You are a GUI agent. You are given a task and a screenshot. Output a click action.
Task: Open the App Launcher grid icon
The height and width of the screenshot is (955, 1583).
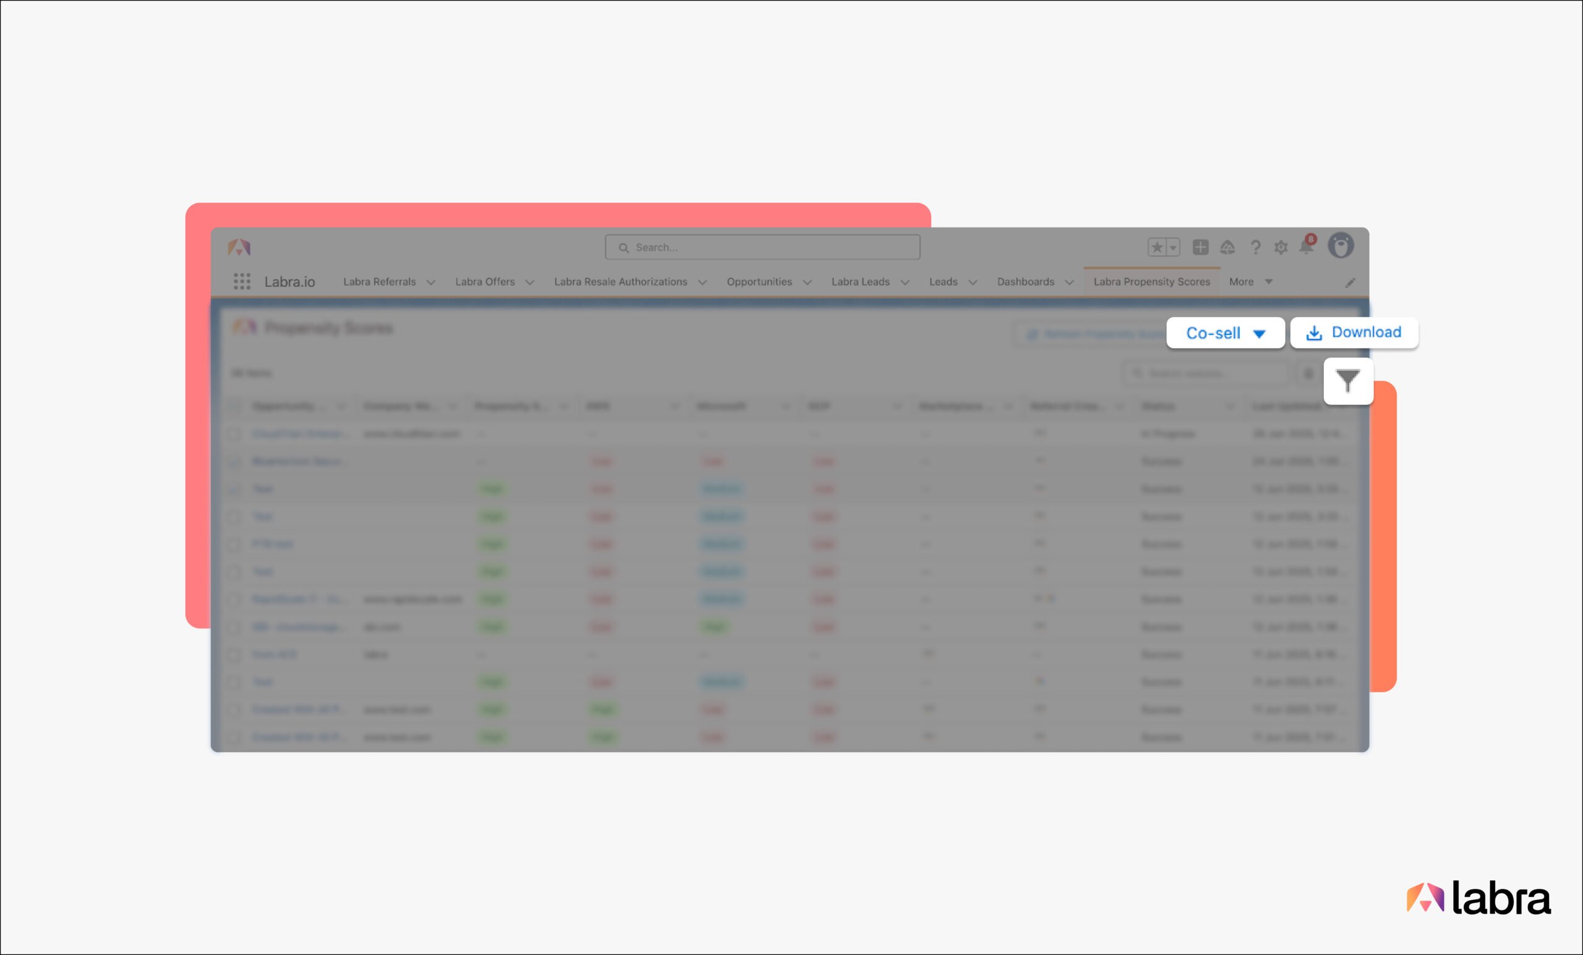[x=242, y=281]
